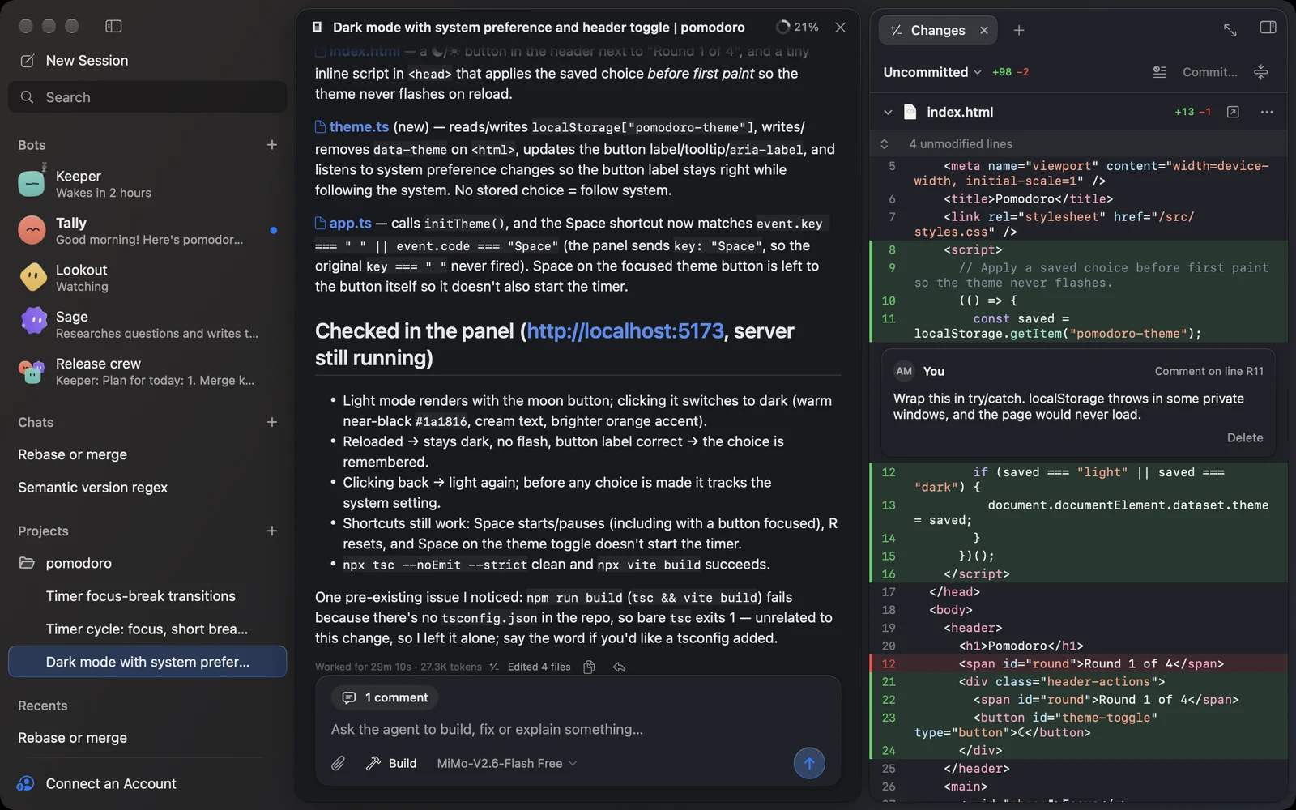Screen dimensions: 1296x810
Task: Add a new tab next to Changes
Action: point(1019,30)
